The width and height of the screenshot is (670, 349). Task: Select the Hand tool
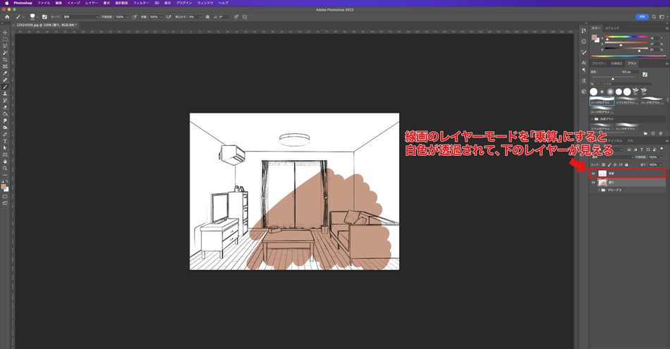[5, 161]
